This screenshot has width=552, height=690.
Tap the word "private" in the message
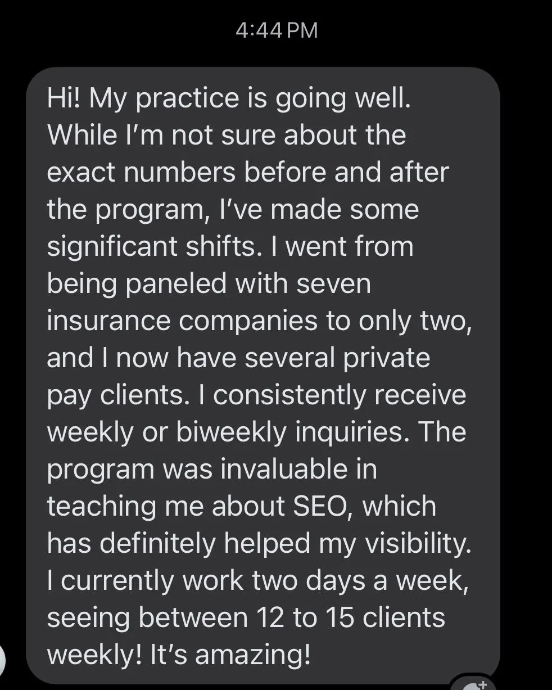point(383,358)
